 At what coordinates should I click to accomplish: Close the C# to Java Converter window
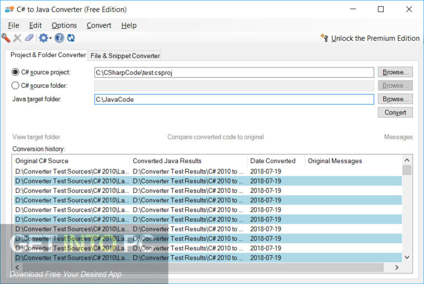(409, 9)
